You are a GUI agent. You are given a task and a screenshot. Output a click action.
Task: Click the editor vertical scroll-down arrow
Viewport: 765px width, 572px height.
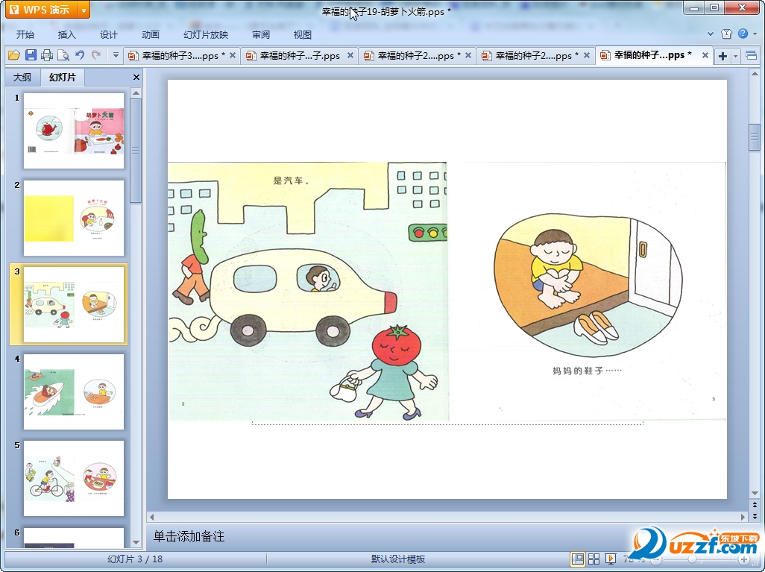coord(755,494)
